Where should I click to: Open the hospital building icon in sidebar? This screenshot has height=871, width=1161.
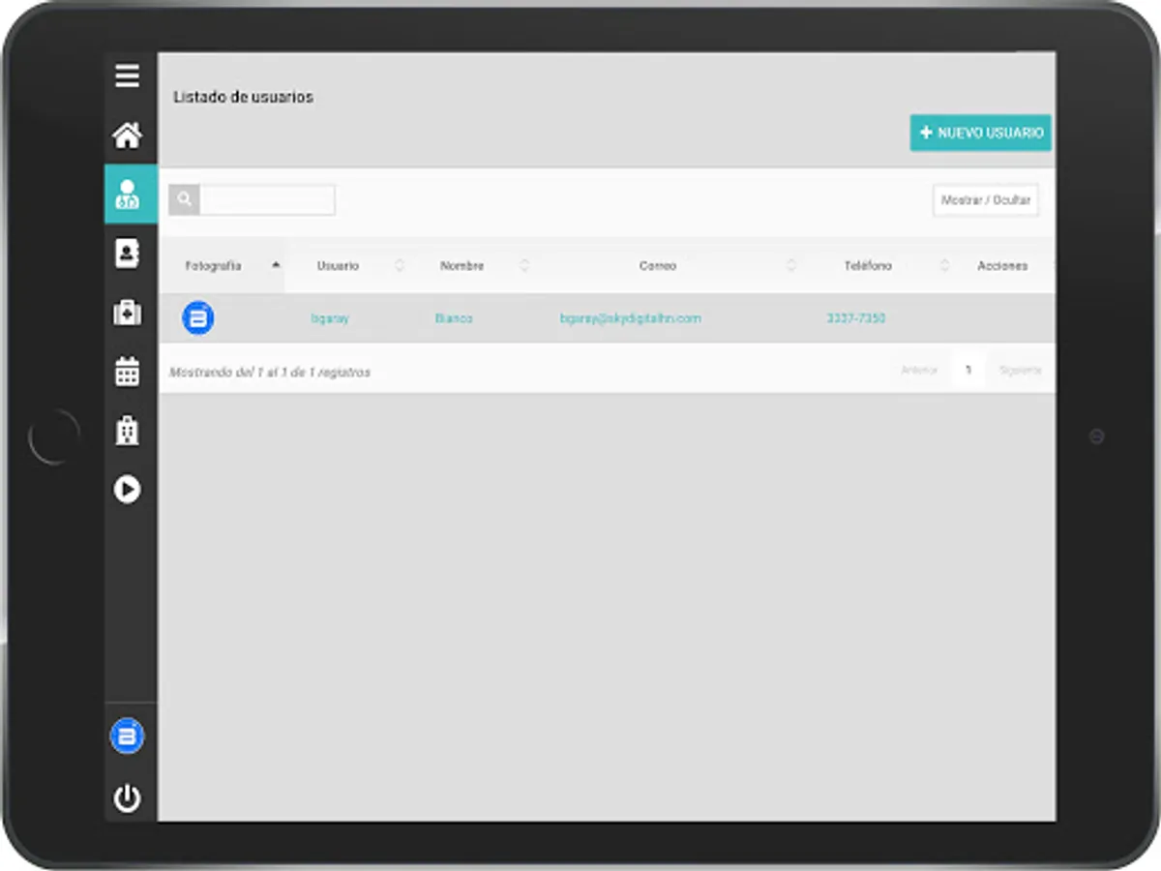pyautogui.click(x=127, y=431)
